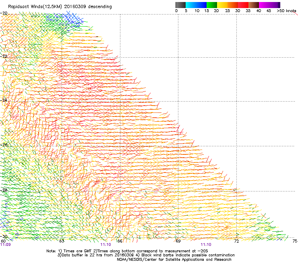Click the '-30' latitude axis label

tap(4, 237)
